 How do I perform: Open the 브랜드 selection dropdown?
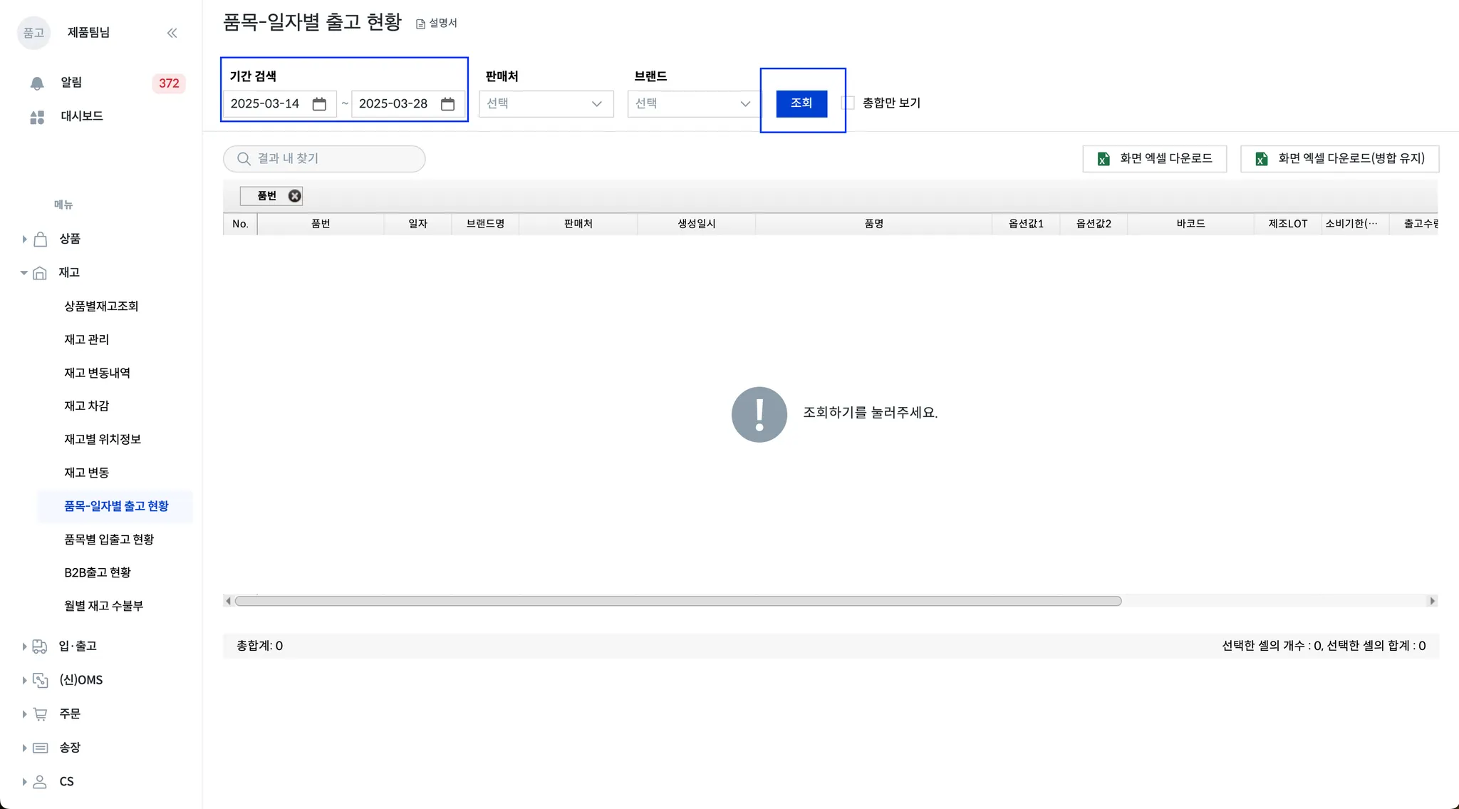coord(692,104)
